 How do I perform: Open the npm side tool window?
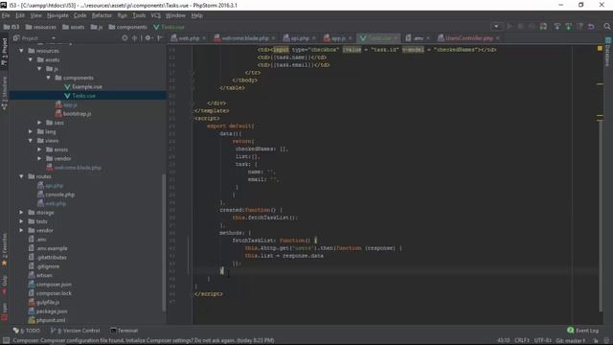point(4,311)
